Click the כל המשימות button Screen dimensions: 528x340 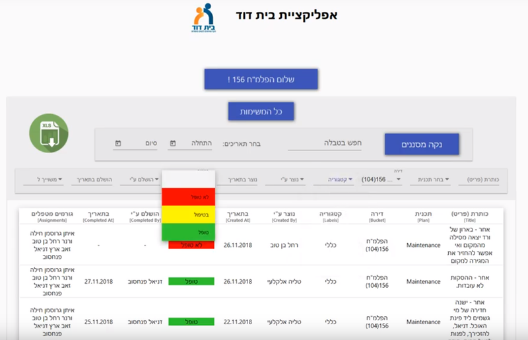pyautogui.click(x=261, y=111)
